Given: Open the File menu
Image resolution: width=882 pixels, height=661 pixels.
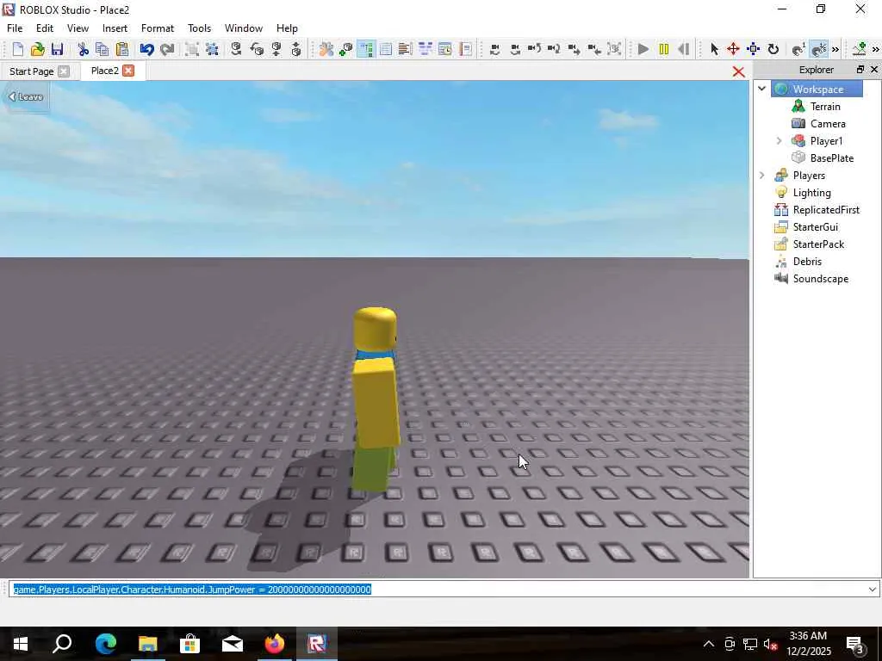Looking at the screenshot, I should [15, 28].
